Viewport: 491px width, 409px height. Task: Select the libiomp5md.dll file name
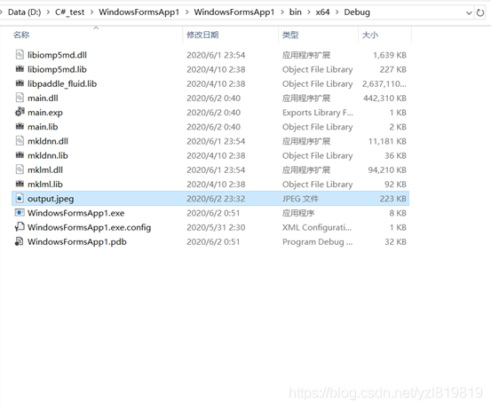57,55
